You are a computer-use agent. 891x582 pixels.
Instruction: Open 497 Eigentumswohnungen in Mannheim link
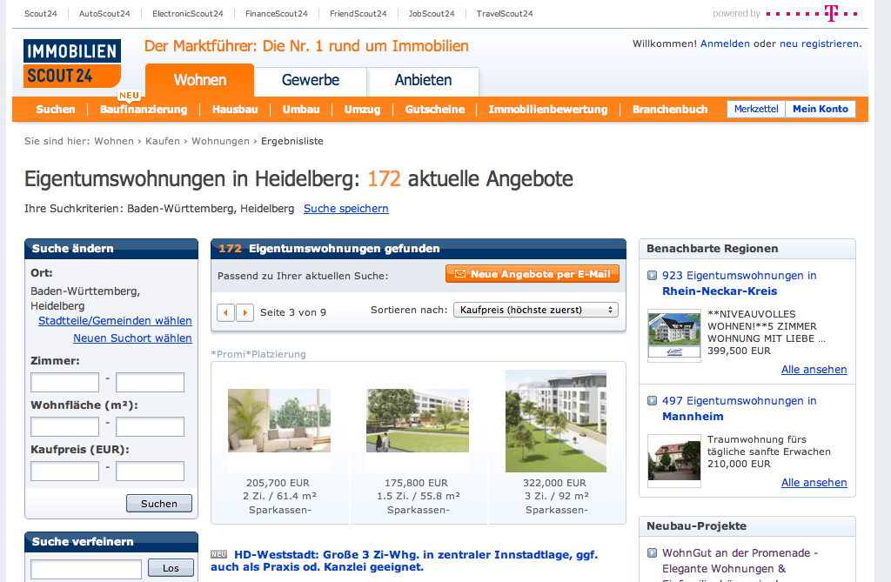coord(740,408)
